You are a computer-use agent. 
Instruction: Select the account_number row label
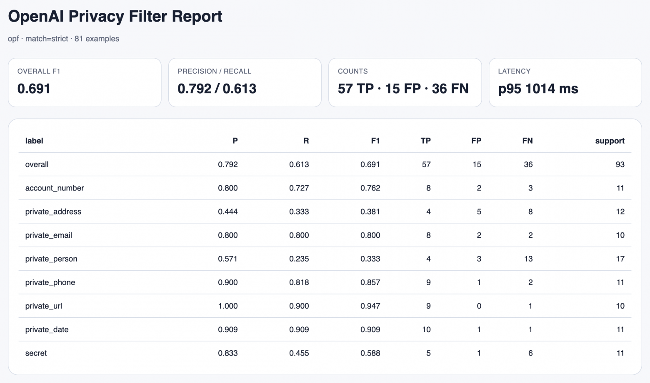(x=55, y=188)
